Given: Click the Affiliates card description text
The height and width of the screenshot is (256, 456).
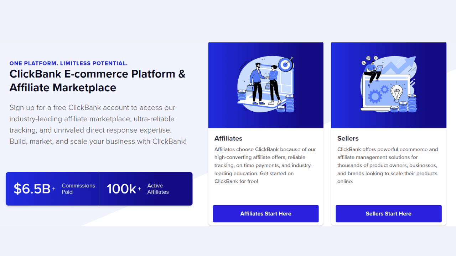Looking at the screenshot, I should pyautogui.click(x=265, y=165).
